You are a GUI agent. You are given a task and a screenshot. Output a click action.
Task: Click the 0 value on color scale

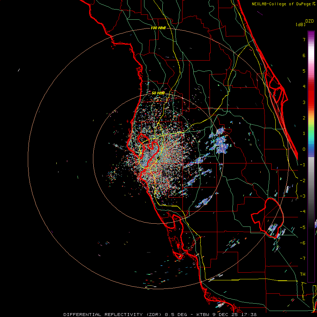(x=304, y=149)
